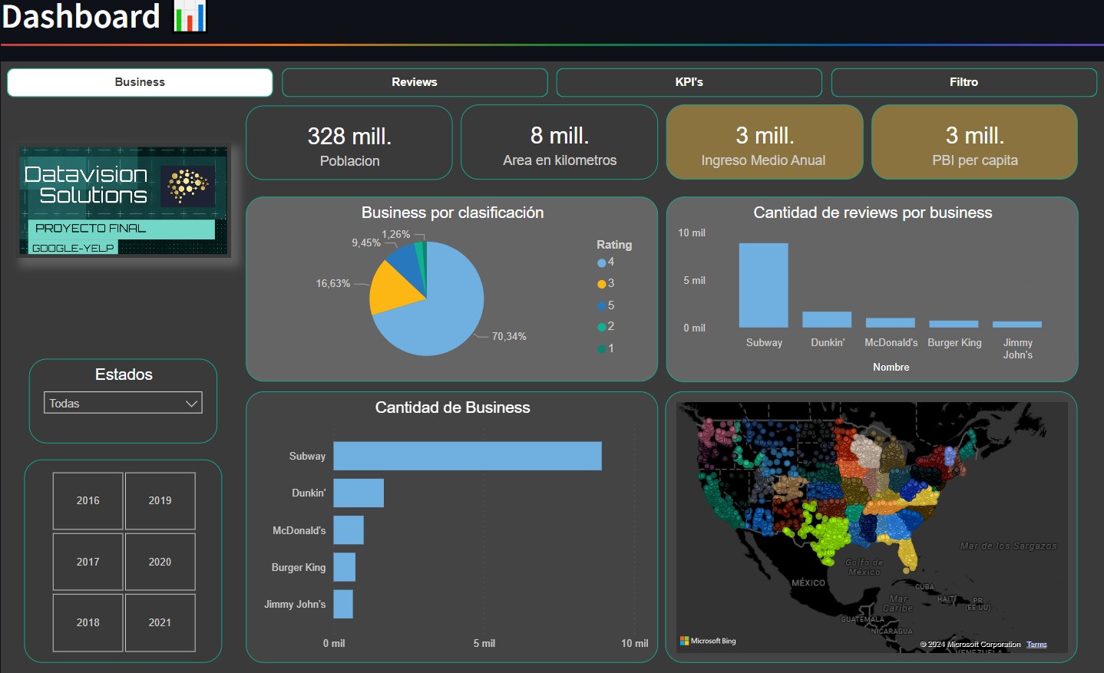Click the 8 mill. Area en kilometros card
This screenshot has width=1104, height=673.
[560, 143]
